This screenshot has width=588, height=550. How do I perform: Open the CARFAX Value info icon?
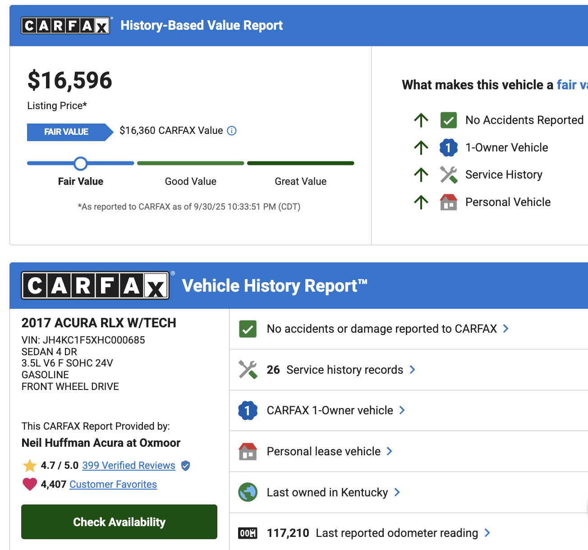click(x=232, y=131)
